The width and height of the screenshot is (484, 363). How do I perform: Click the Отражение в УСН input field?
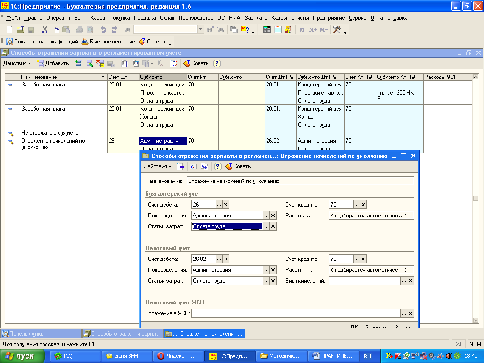click(x=296, y=313)
